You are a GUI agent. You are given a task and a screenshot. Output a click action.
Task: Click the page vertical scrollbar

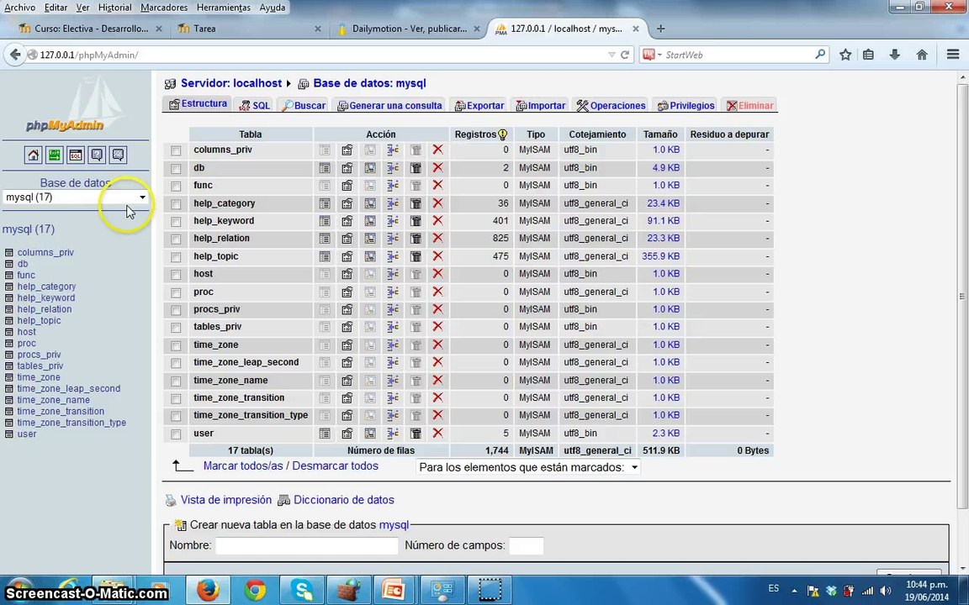962,297
